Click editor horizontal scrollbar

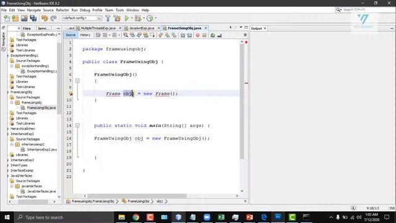137,196
